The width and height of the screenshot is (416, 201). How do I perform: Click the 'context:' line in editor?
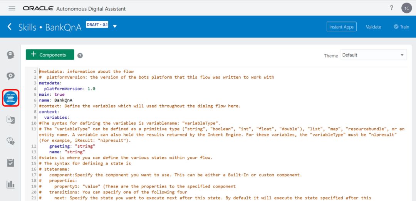pos(49,112)
